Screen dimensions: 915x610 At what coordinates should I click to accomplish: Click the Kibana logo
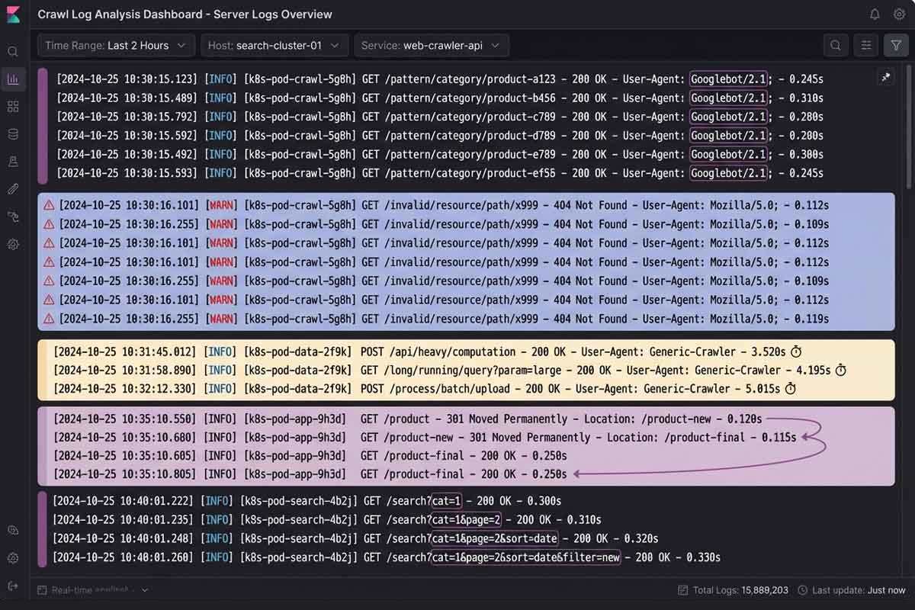tap(13, 14)
